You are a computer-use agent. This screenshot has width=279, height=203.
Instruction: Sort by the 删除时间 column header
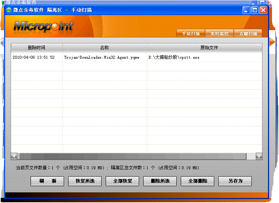[37, 48]
